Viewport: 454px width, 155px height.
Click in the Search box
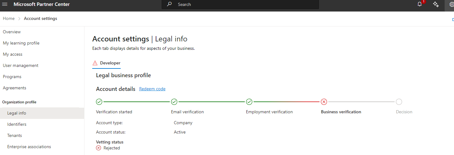[240, 4]
